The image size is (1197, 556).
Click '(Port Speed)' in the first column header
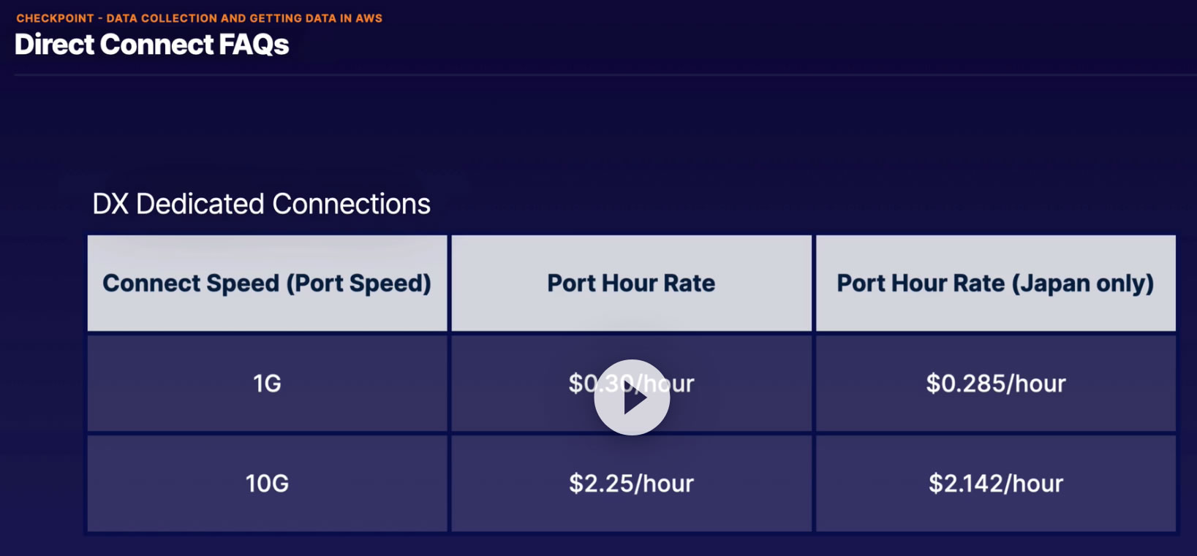[x=358, y=283]
